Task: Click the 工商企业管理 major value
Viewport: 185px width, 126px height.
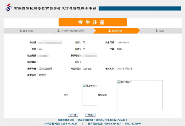Action: click(46, 69)
